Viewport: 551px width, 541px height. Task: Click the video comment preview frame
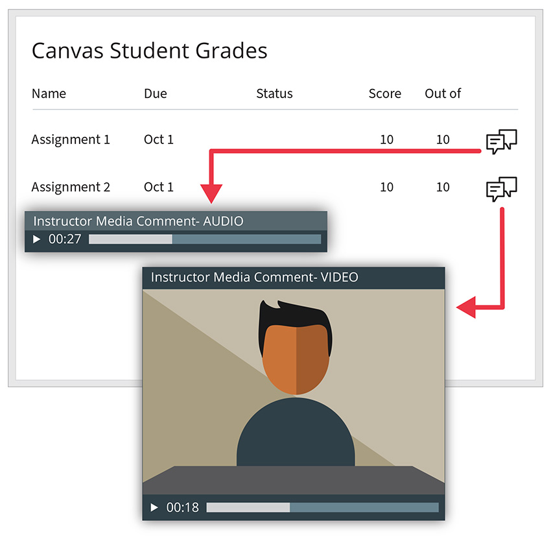pyautogui.click(x=294, y=392)
